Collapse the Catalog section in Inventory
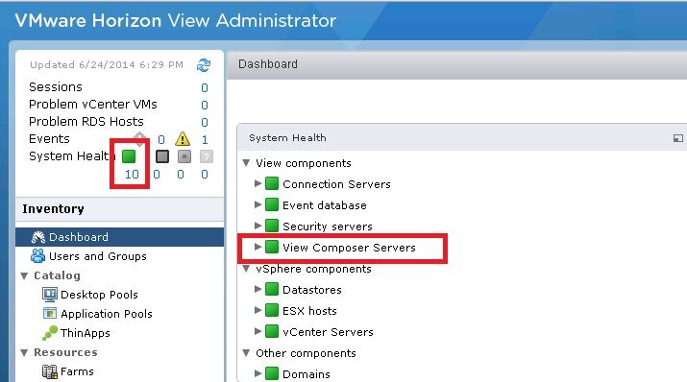The image size is (687, 382). pyautogui.click(x=25, y=275)
